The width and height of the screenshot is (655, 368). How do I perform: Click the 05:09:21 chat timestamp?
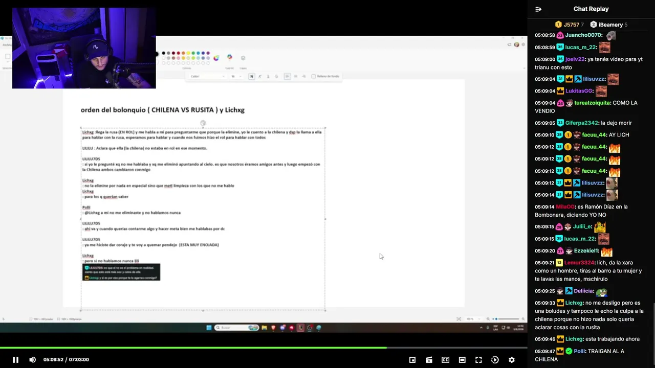click(x=544, y=263)
